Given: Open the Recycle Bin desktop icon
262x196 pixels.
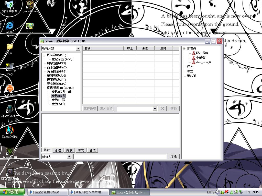Looking at the screenshot, I should [9, 6].
